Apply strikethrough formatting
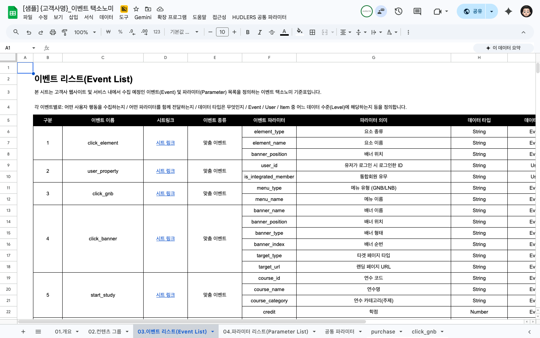This screenshot has height=338, width=540. point(272,32)
